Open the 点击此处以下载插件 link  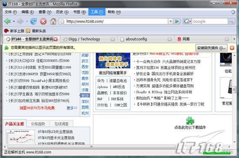pyautogui.click(x=190, y=127)
